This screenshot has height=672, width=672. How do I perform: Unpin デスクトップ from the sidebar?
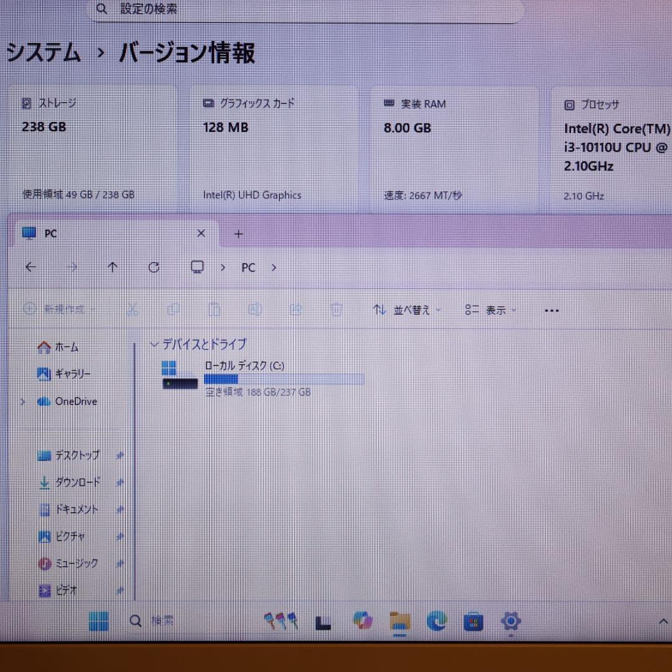tap(120, 455)
